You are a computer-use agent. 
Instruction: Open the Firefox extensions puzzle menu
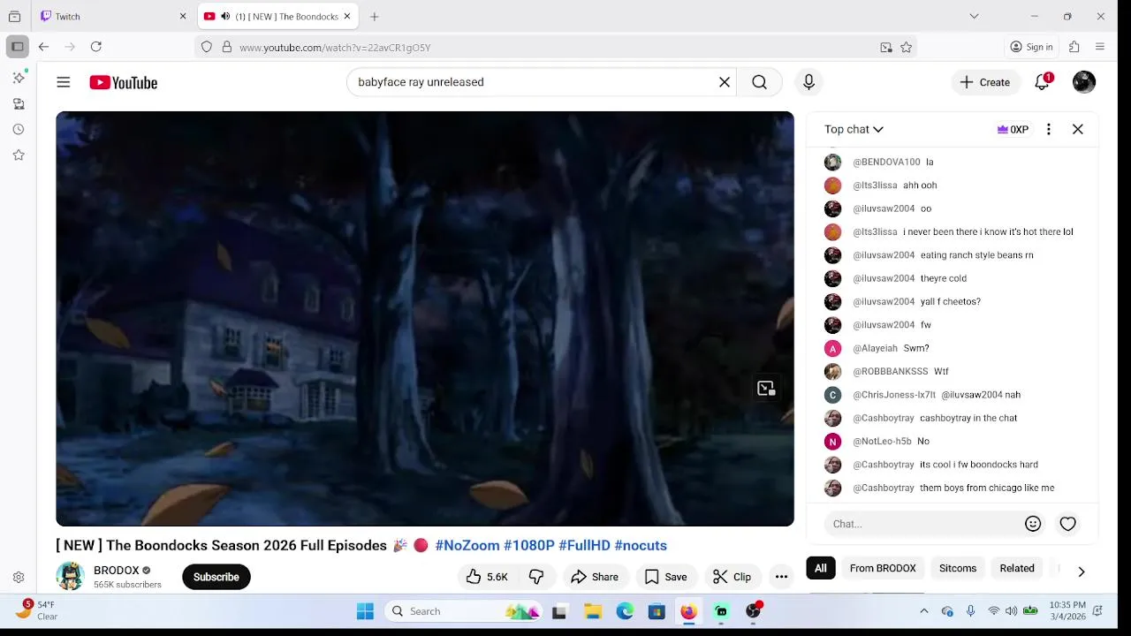[1074, 47]
